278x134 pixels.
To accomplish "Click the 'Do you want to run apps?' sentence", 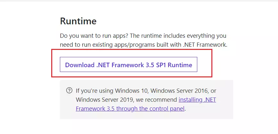I will [94, 36].
